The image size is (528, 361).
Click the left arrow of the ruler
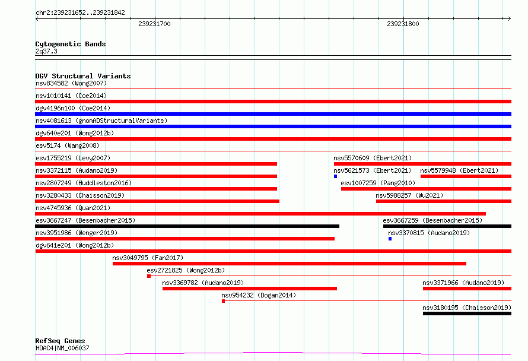pos(37,19)
